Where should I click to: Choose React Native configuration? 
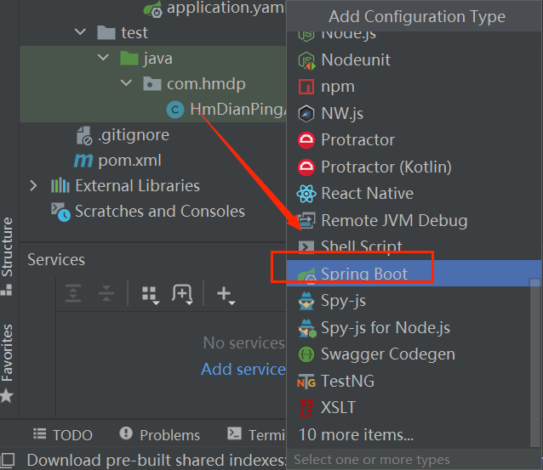[x=414, y=194]
